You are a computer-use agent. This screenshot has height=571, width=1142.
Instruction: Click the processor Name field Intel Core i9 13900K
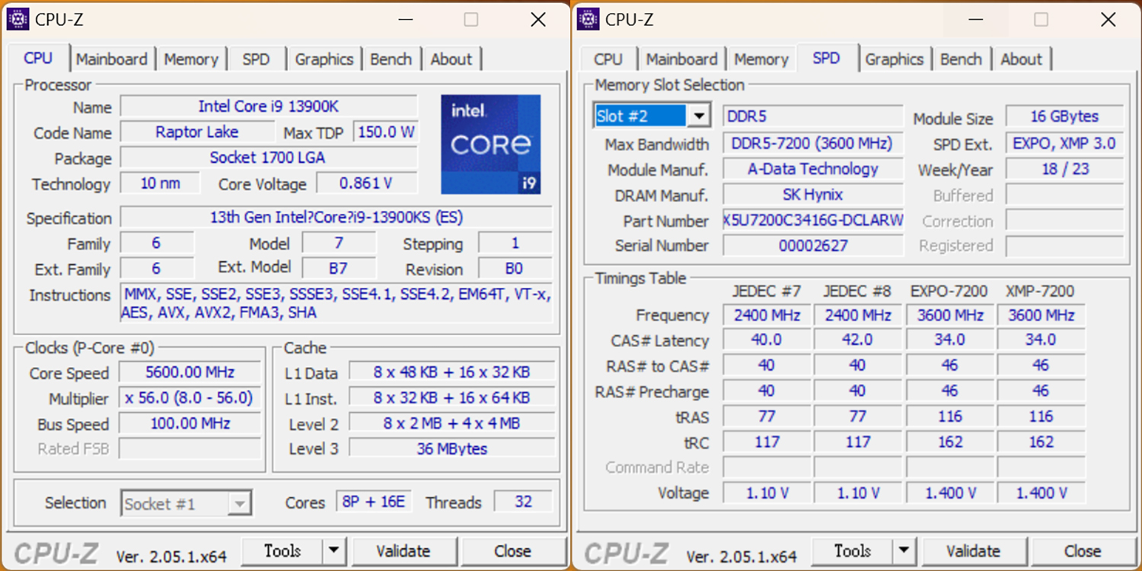coord(269,107)
